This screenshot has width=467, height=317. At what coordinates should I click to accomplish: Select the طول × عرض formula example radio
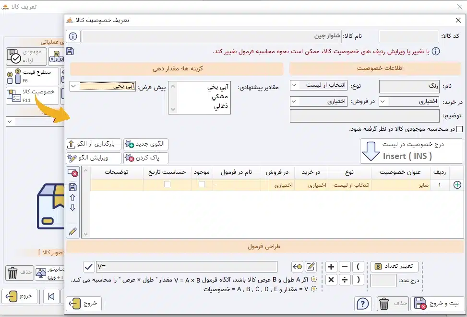313,279
